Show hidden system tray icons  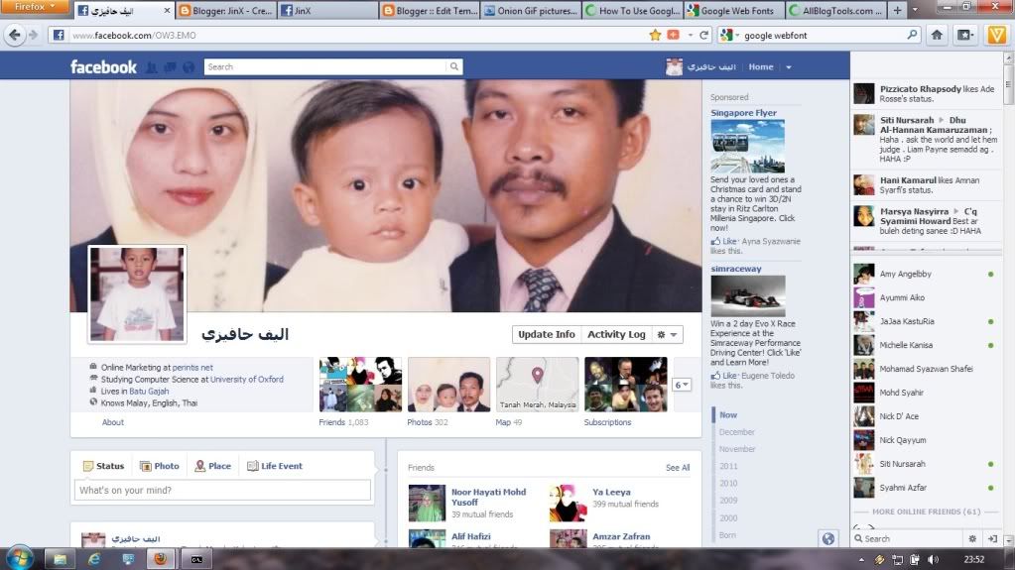[x=861, y=560]
